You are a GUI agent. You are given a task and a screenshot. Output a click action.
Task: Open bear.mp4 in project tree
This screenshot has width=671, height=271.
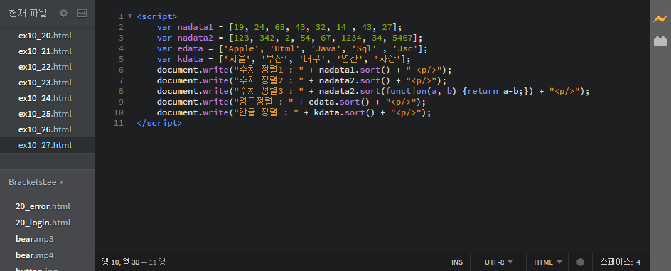point(34,255)
